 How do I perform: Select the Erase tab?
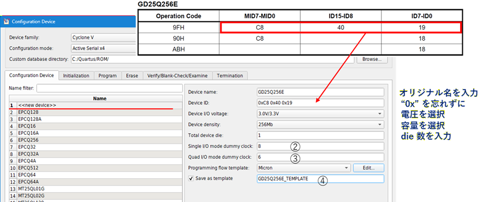[132, 75]
